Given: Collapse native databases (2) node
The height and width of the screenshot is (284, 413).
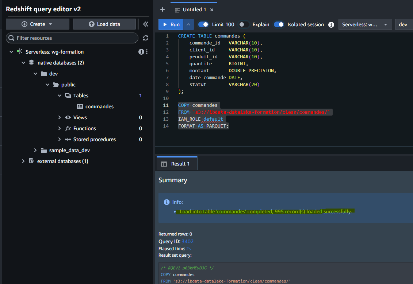Looking at the screenshot, I should coord(23,63).
